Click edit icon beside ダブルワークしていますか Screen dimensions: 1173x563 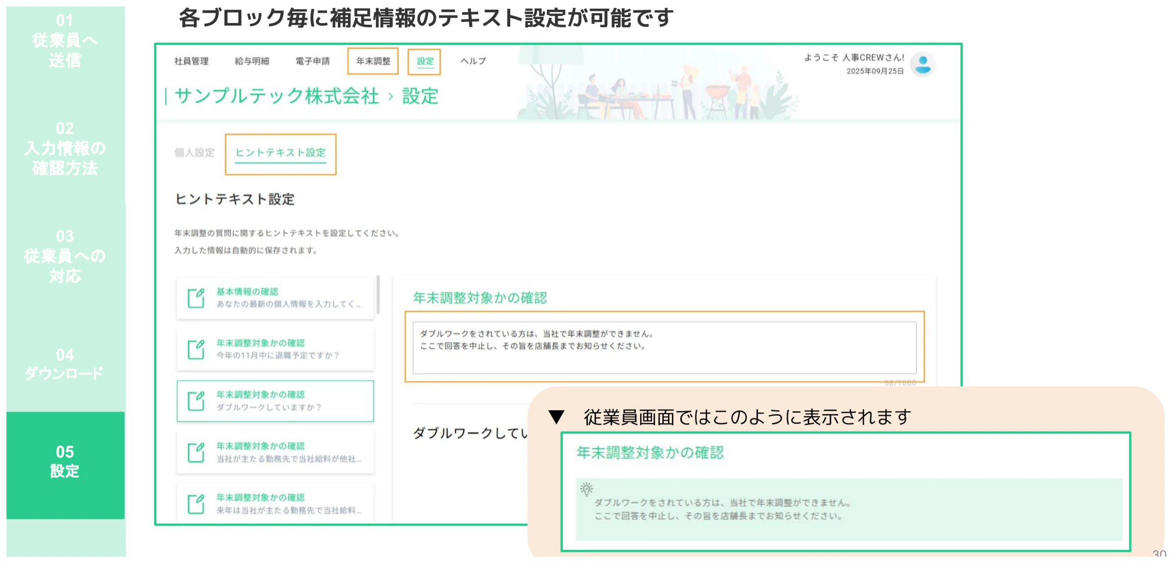tap(196, 401)
